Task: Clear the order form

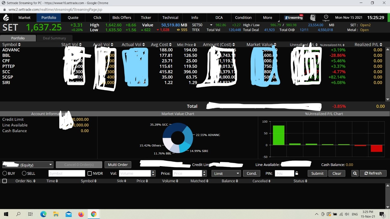Action: (x=337, y=173)
